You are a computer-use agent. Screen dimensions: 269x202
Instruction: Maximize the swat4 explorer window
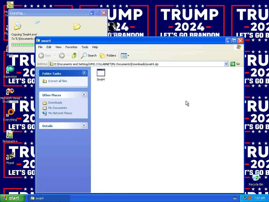coord(234,41)
